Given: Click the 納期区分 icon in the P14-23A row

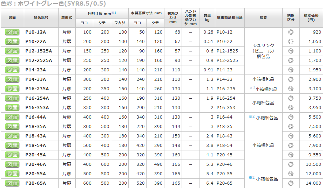Looking at the screenshot, I should [291, 70].
